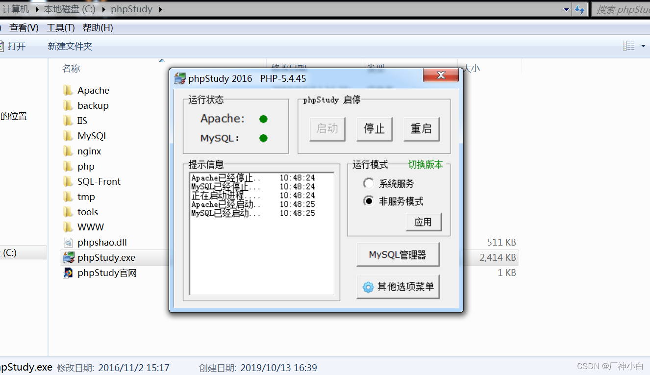Viewport: 650px width, 375px height.
Task: Click the '正在启动进程' log line
Action: click(x=253, y=196)
